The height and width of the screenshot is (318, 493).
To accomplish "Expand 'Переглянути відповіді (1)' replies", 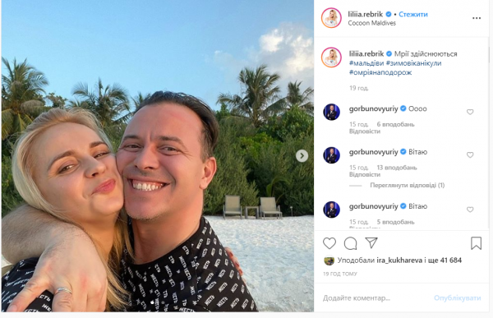I will [408, 185].
